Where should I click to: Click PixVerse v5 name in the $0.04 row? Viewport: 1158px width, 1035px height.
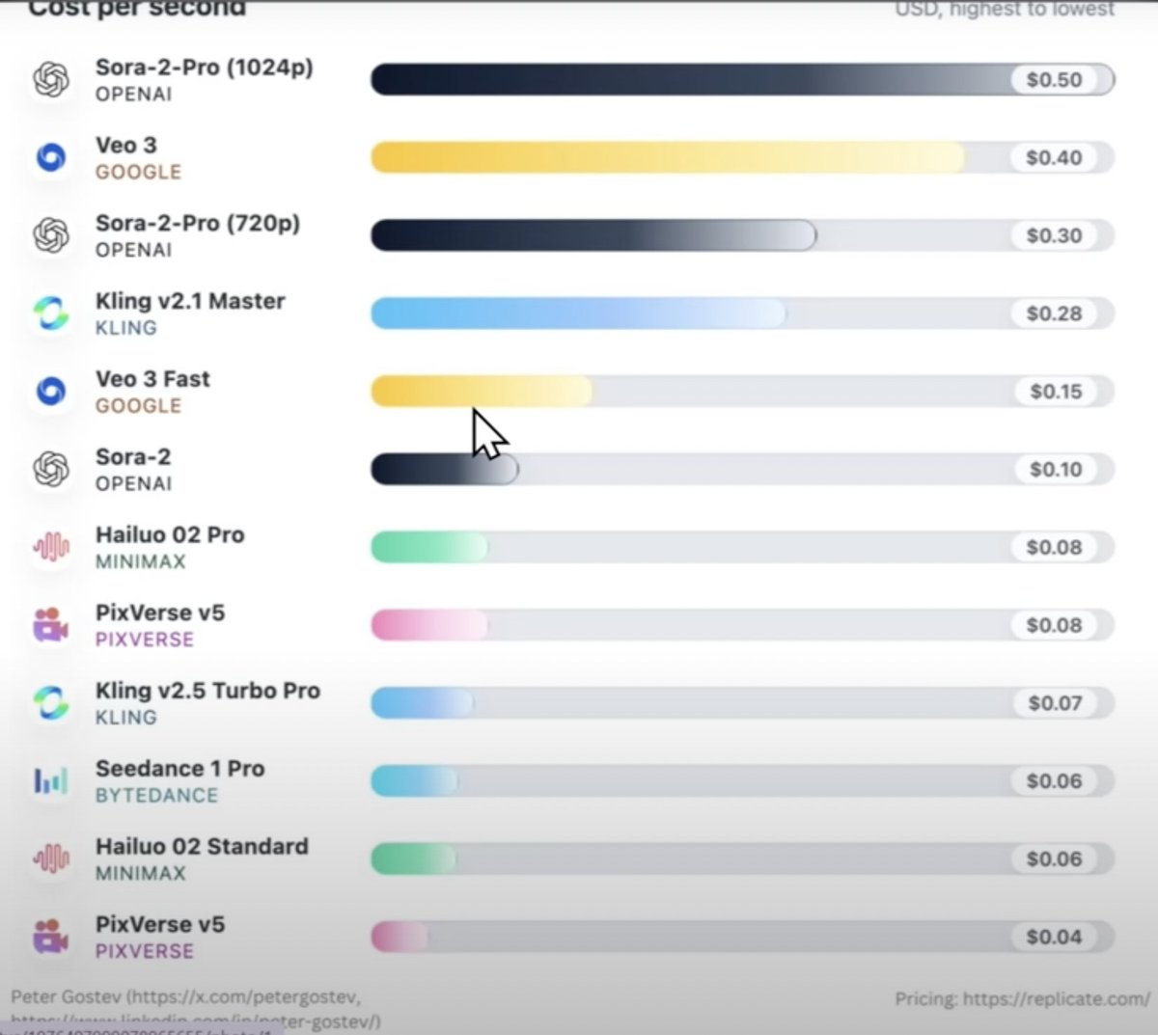coord(160,924)
